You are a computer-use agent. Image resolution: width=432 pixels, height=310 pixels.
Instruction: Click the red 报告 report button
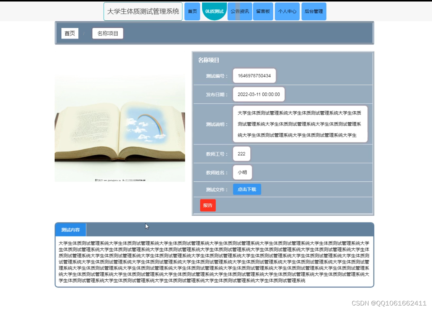pos(208,205)
